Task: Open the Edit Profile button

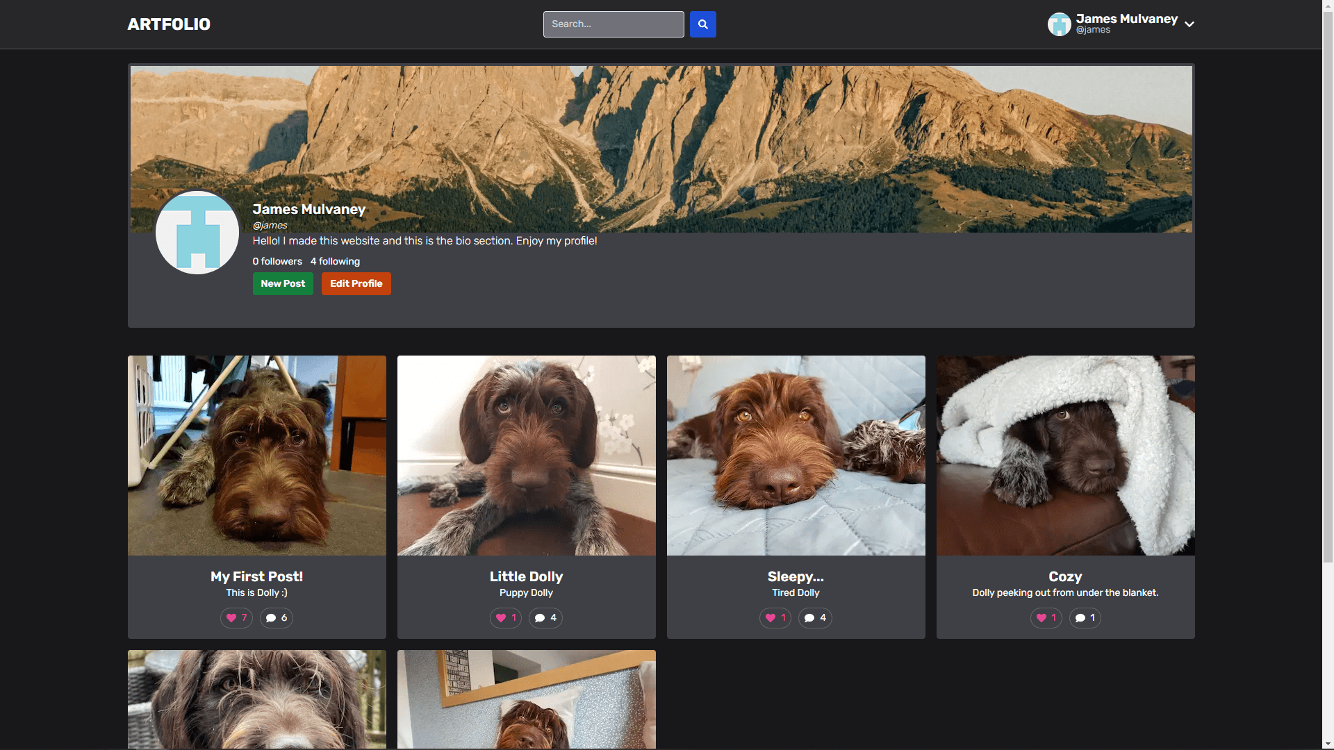Action: pyautogui.click(x=356, y=283)
